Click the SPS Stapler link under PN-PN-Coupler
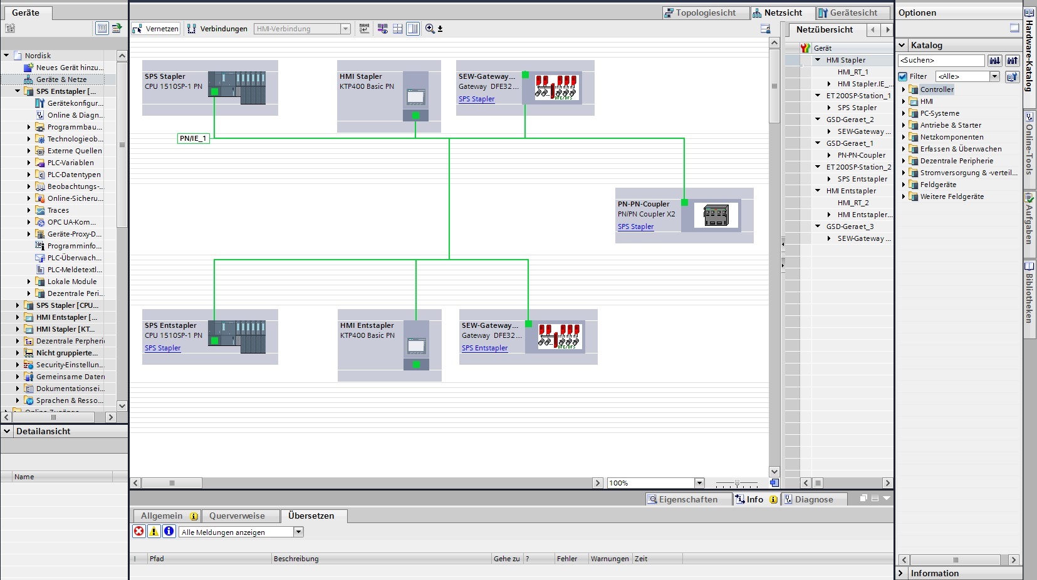 [635, 226]
